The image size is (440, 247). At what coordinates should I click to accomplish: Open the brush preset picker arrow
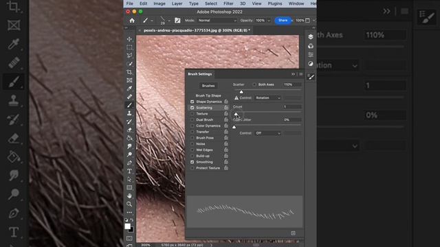click(169, 21)
